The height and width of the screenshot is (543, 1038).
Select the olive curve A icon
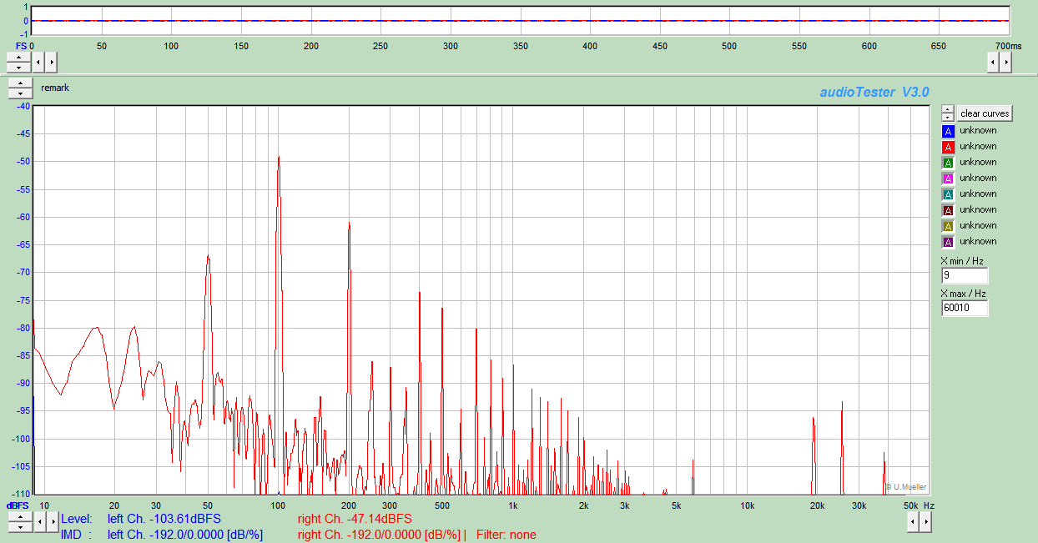pos(948,226)
